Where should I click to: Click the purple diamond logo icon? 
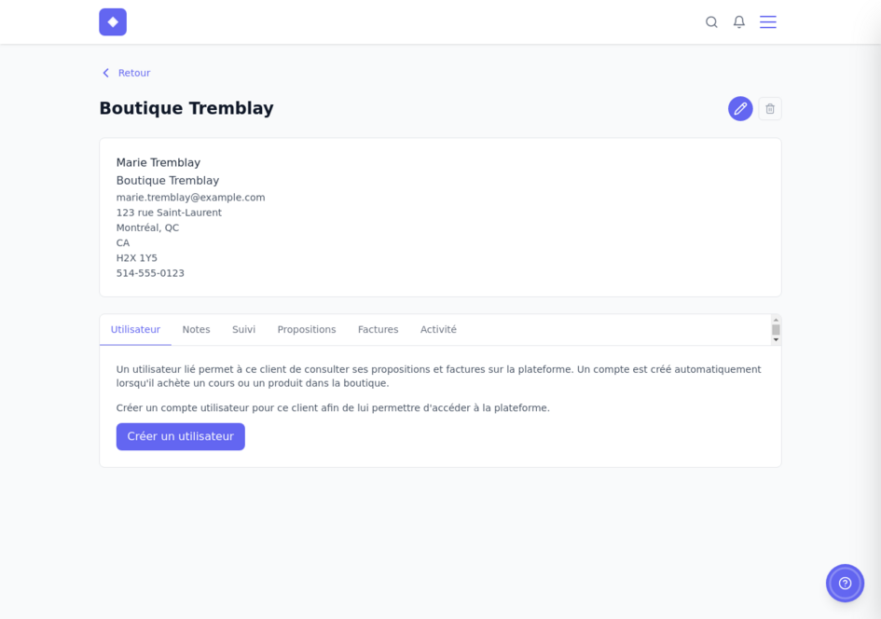coord(113,21)
